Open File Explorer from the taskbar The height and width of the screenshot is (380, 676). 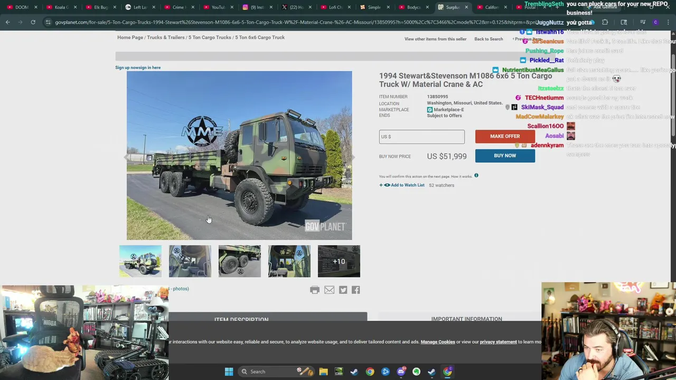coord(323,372)
